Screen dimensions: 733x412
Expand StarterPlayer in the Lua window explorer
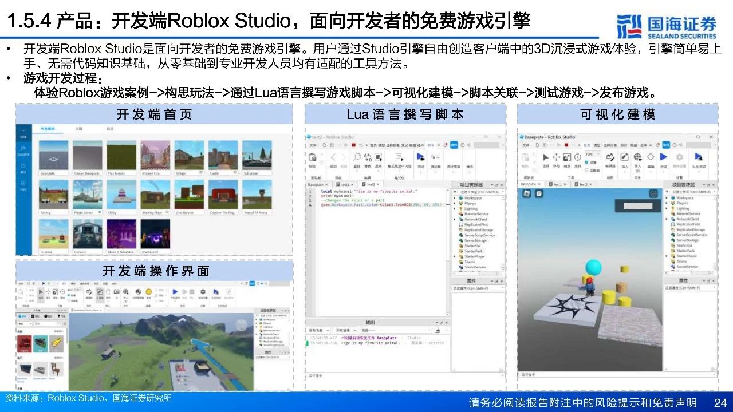455,256
